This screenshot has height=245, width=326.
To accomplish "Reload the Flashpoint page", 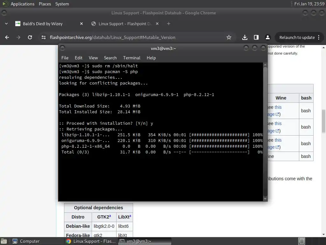I will click(30, 37).
